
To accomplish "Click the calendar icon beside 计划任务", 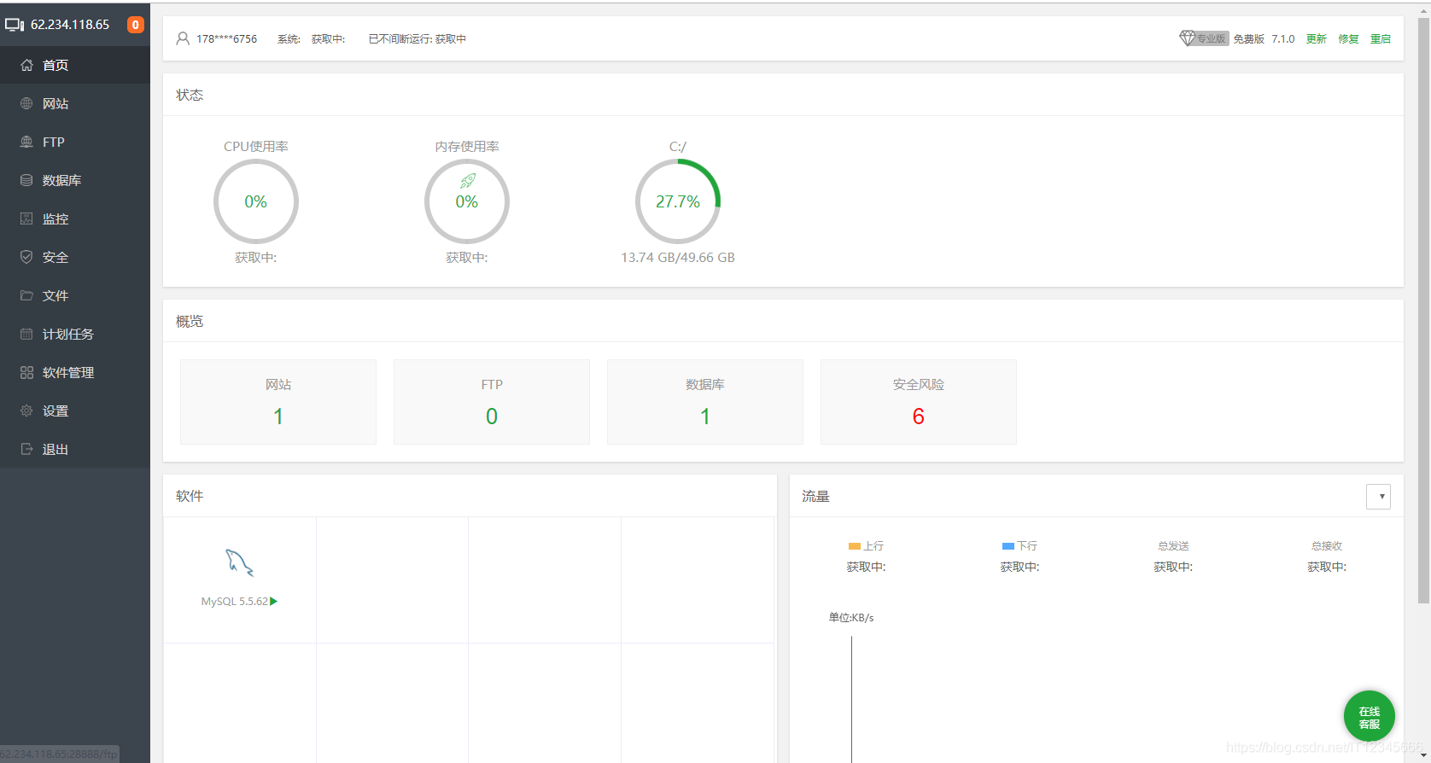I will pos(26,334).
